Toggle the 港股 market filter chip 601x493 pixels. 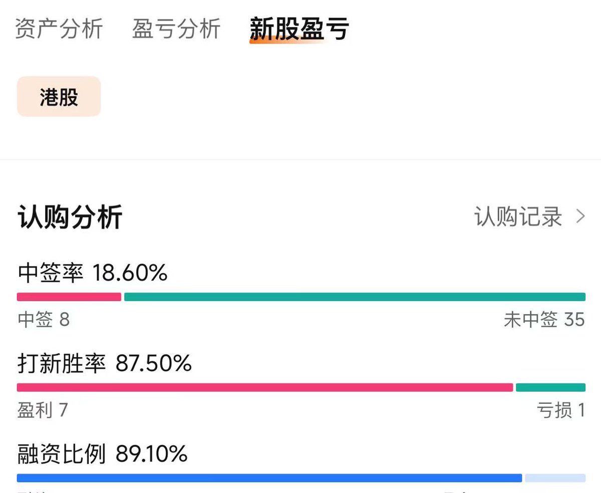point(59,97)
